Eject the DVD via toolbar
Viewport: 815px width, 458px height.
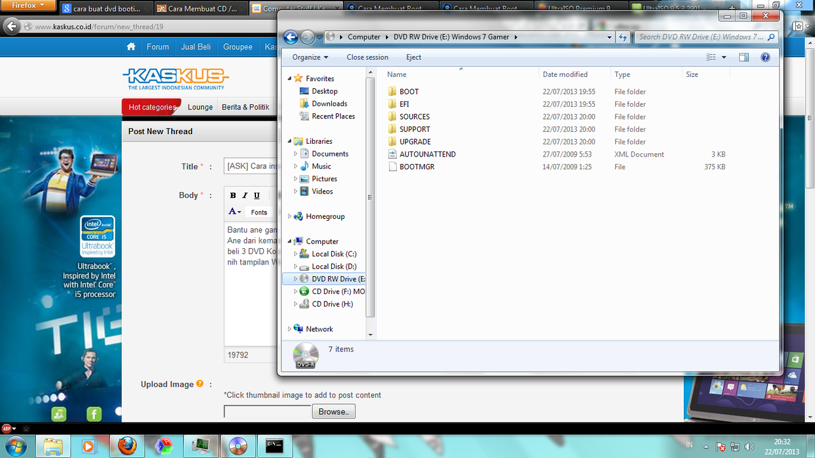coord(414,57)
